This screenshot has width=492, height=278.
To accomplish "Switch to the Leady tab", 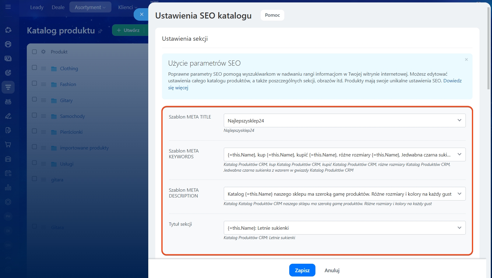I will (37, 7).
